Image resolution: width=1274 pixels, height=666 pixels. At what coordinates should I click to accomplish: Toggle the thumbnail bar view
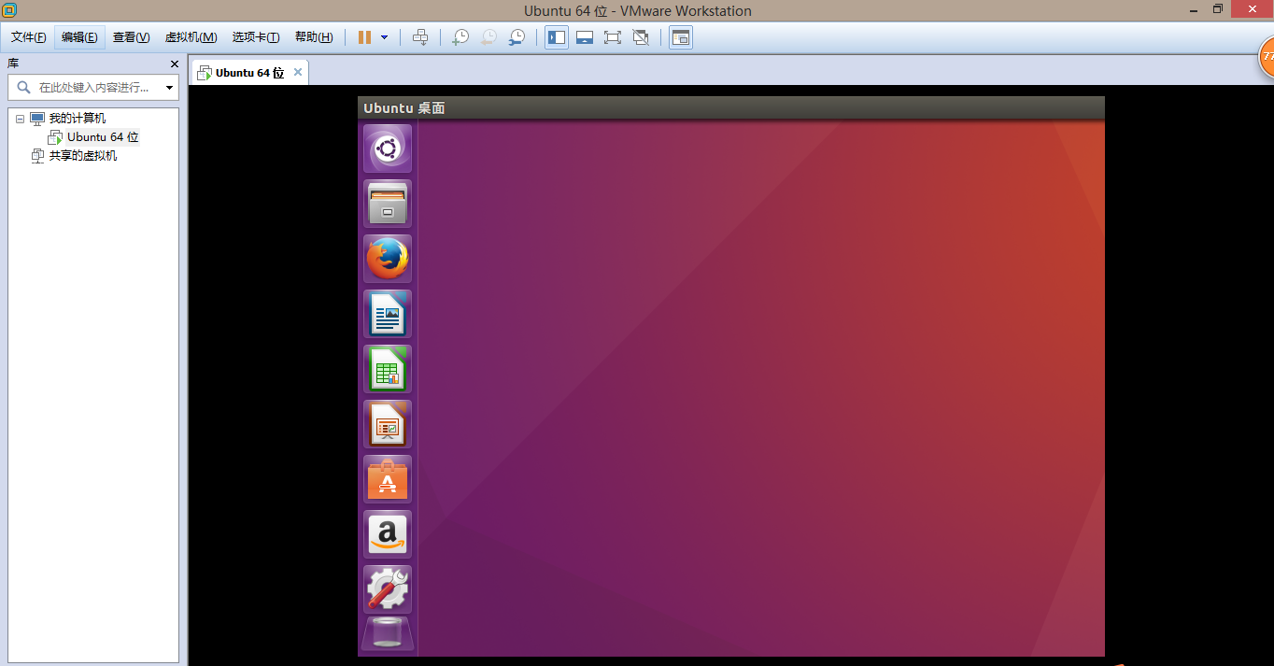point(585,37)
